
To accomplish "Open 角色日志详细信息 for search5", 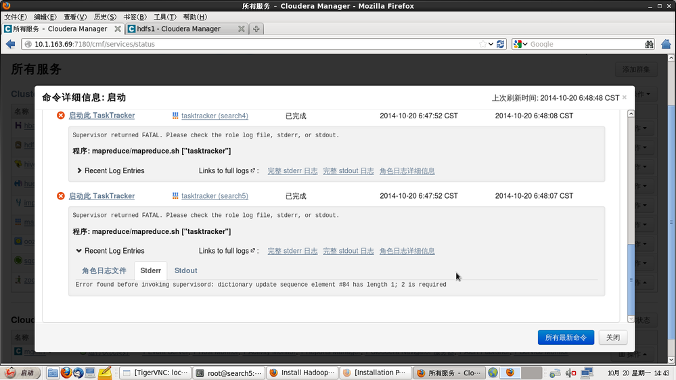I will (x=407, y=251).
